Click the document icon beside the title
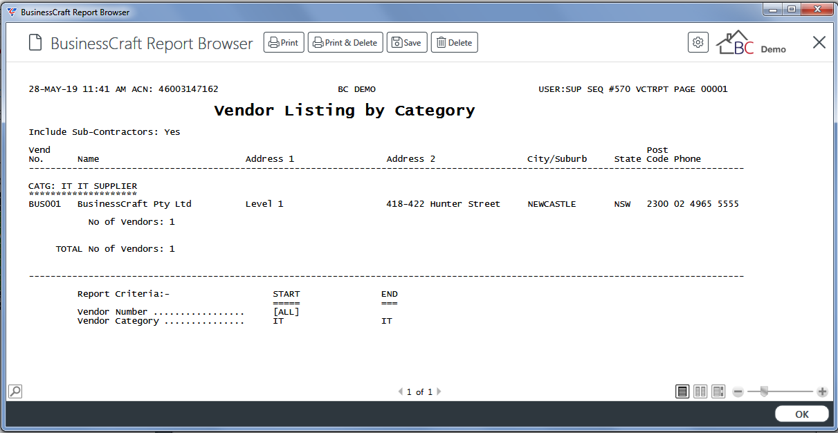 coord(35,43)
